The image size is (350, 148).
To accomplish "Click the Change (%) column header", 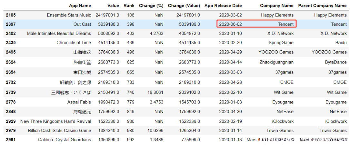I will tap(151, 6).
